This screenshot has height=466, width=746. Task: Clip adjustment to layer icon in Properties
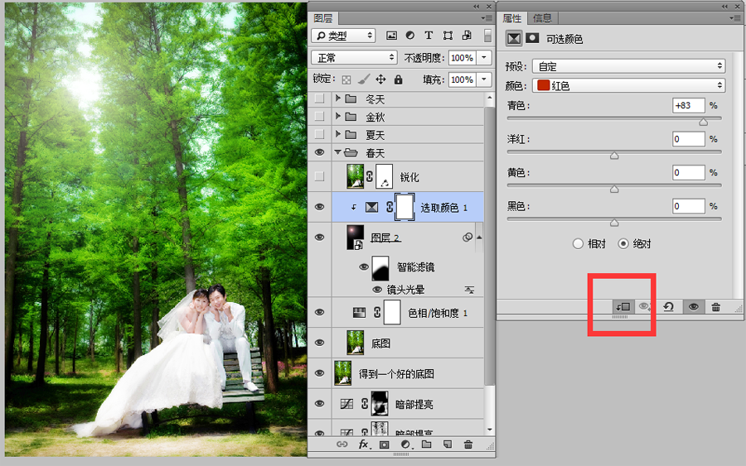click(622, 307)
